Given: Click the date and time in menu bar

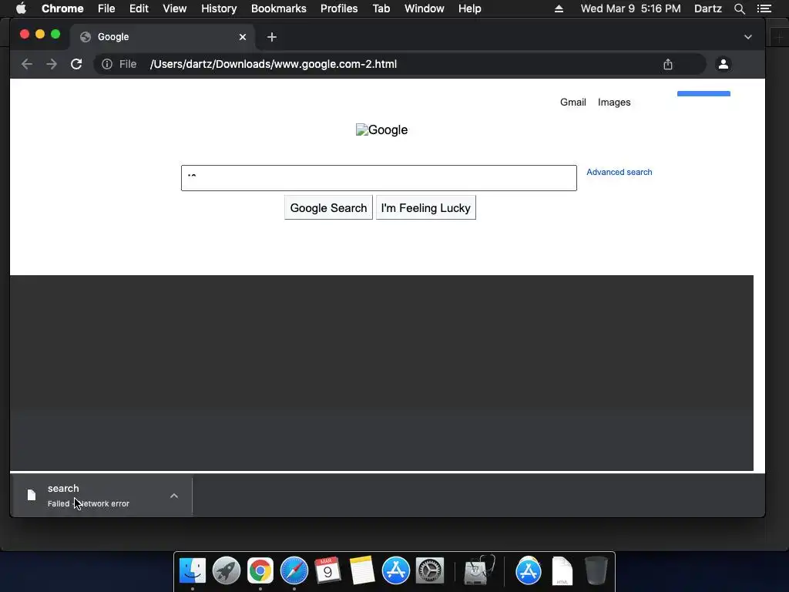Looking at the screenshot, I should coord(630,8).
